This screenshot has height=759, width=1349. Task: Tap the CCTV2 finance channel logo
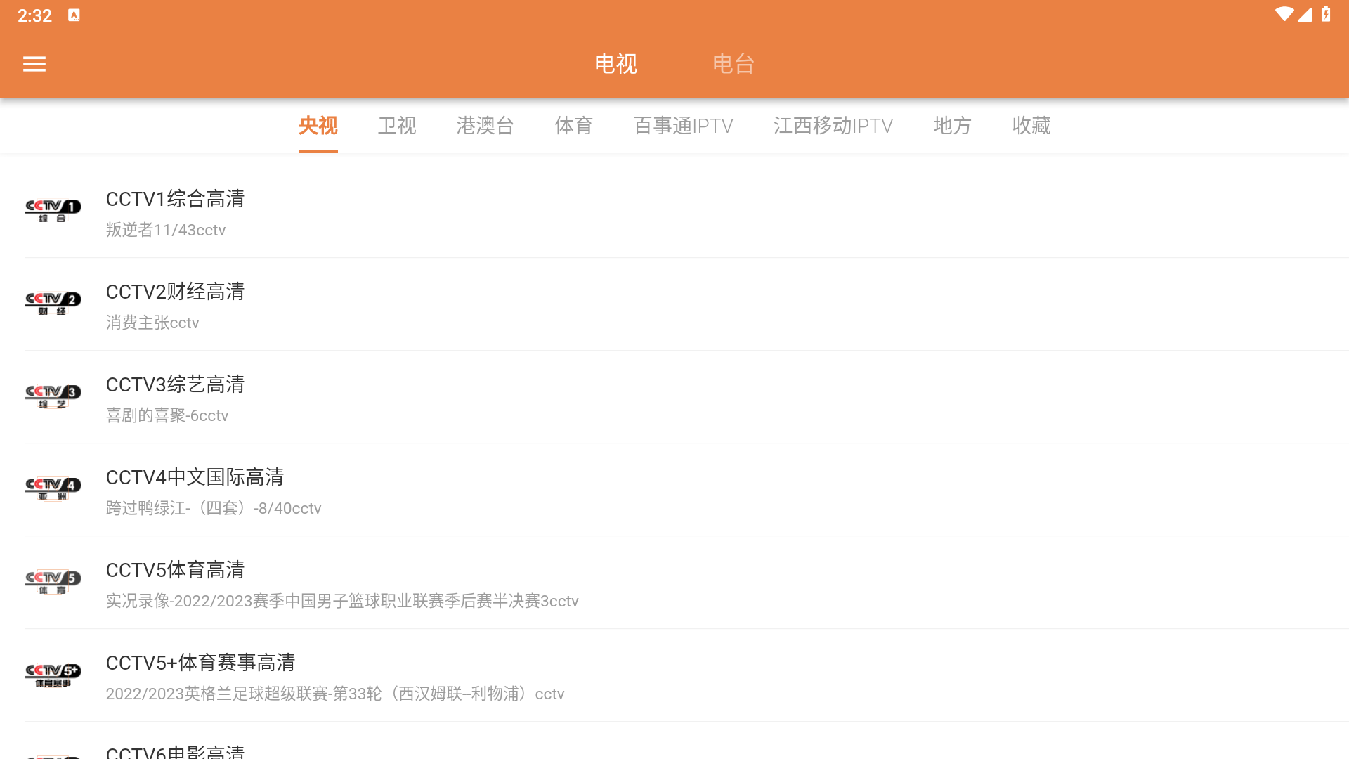coord(53,304)
